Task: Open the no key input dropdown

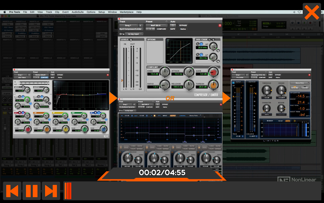Action: (x=134, y=34)
